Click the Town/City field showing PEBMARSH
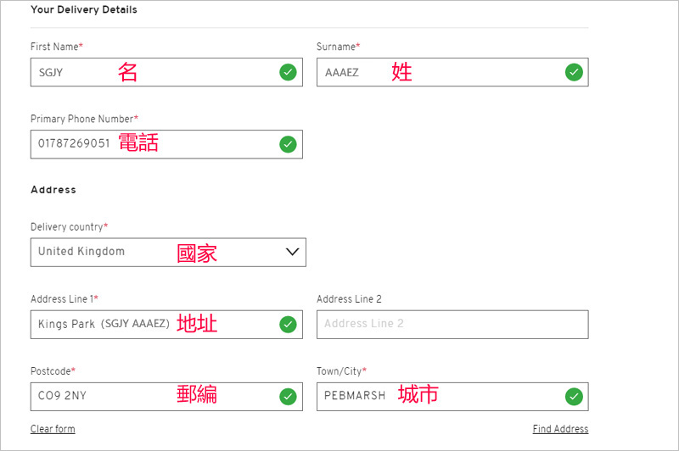The image size is (679, 451). point(452,397)
